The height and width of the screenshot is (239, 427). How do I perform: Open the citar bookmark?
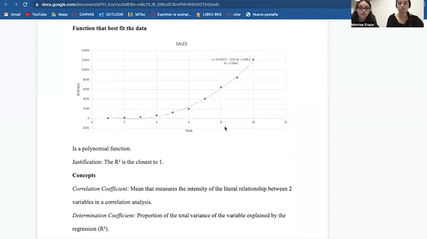[x=234, y=14]
